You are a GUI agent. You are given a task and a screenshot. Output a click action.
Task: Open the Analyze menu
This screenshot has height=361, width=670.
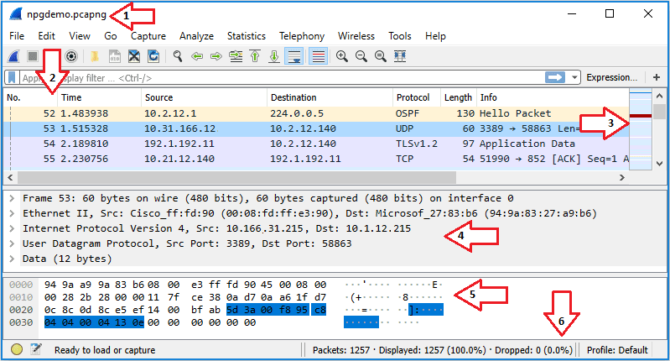coord(196,36)
